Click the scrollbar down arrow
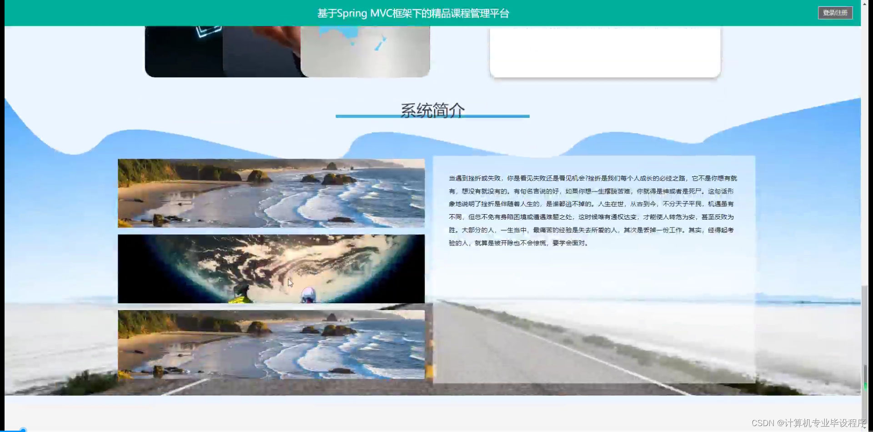This screenshot has width=873, height=432. [x=865, y=428]
